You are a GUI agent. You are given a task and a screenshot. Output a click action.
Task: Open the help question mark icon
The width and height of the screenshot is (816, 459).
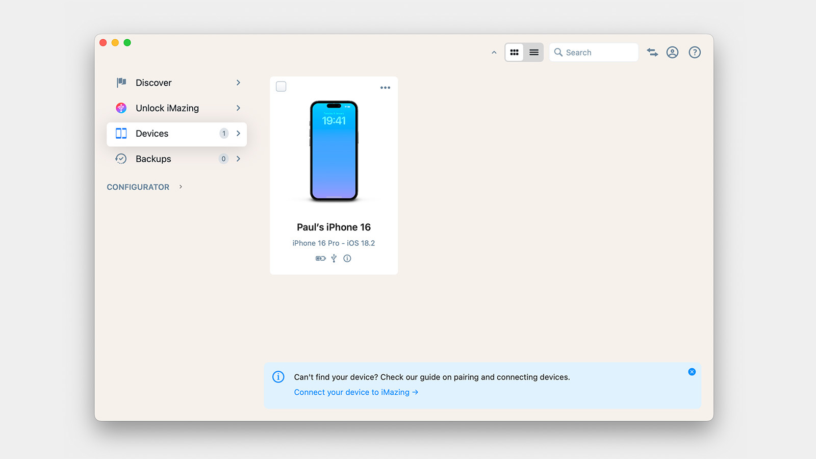pos(695,52)
